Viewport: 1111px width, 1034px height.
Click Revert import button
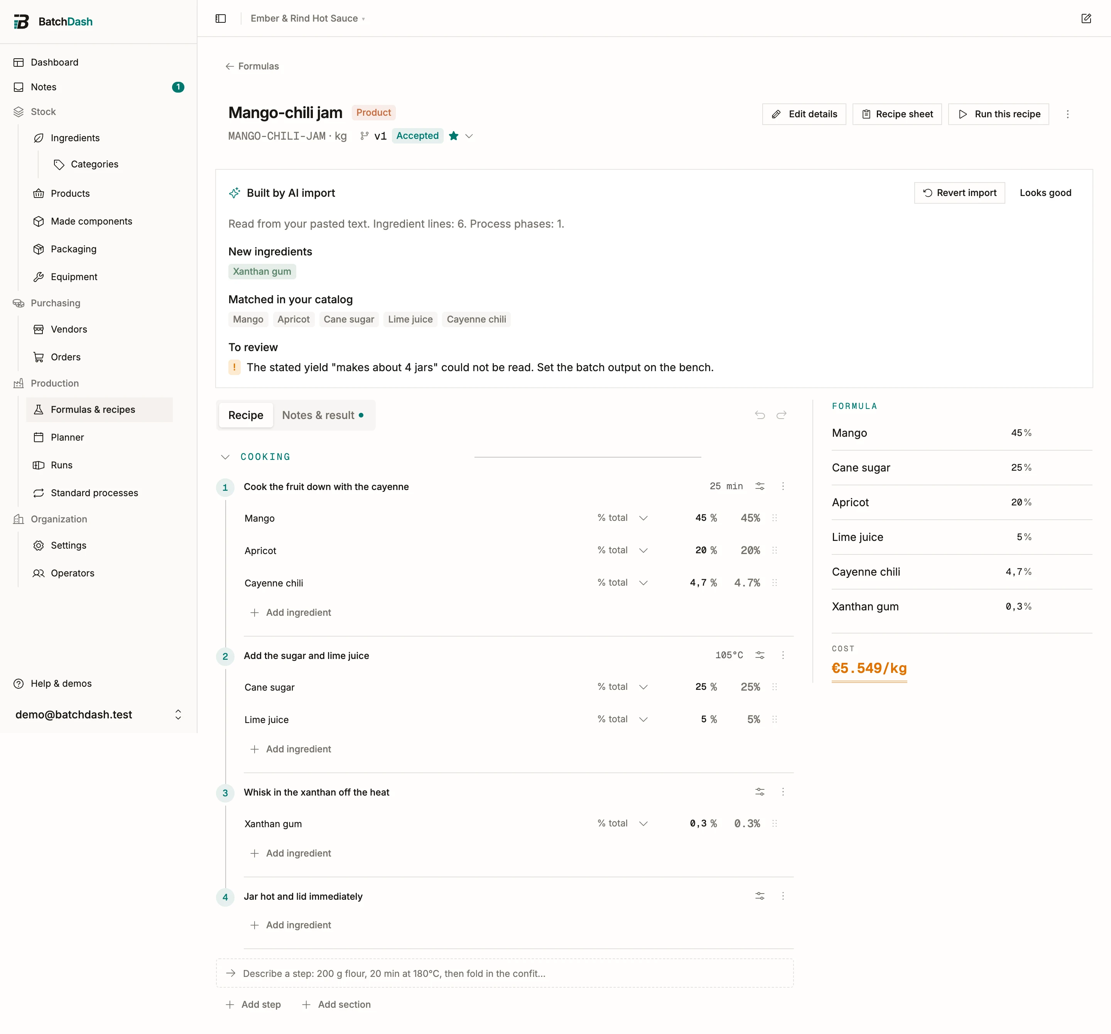(x=959, y=192)
